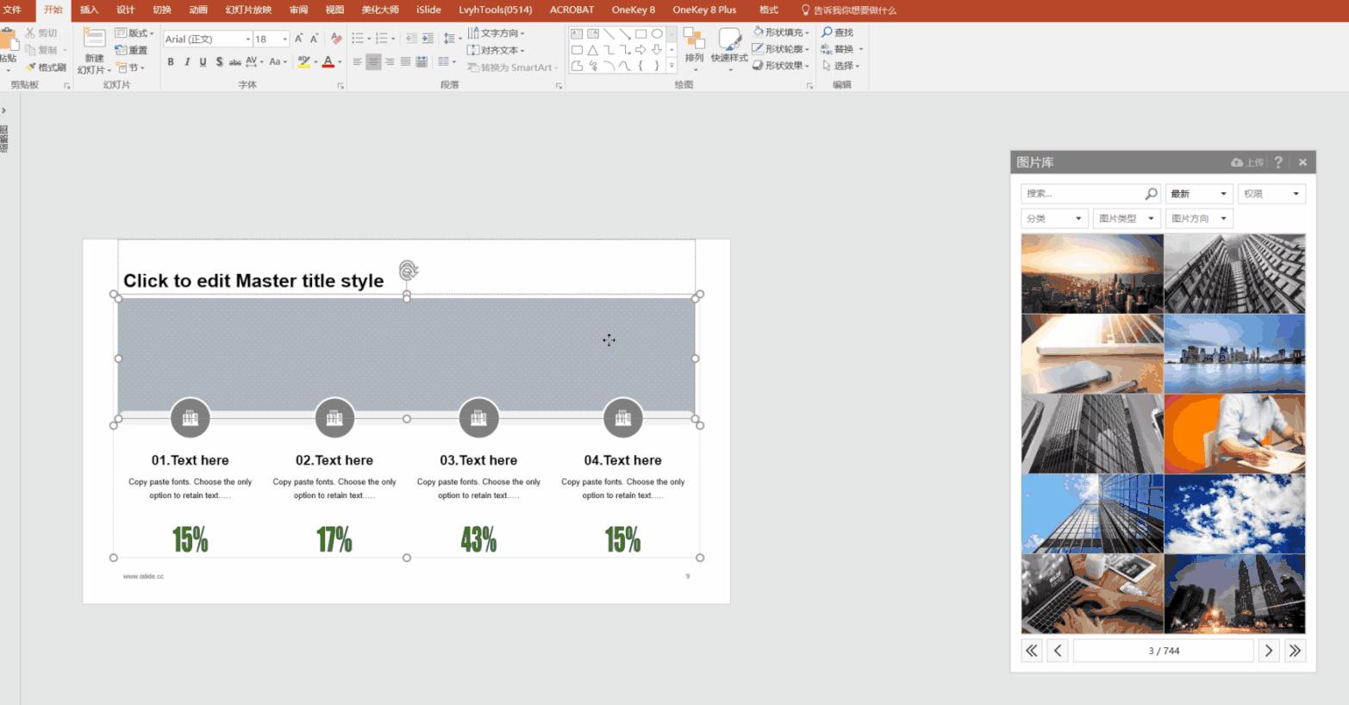The height and width of the screenshot is (705, 1349).
Task: Switch to the iSlide tab
Action: [x=428, y=9]
